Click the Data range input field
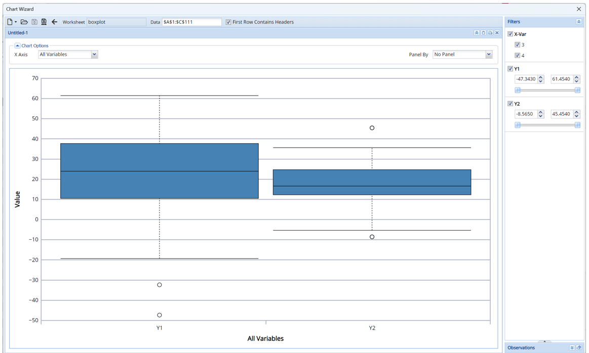This screenshot has width=589, height=353. pyautogui.click(x=191, y=22)
